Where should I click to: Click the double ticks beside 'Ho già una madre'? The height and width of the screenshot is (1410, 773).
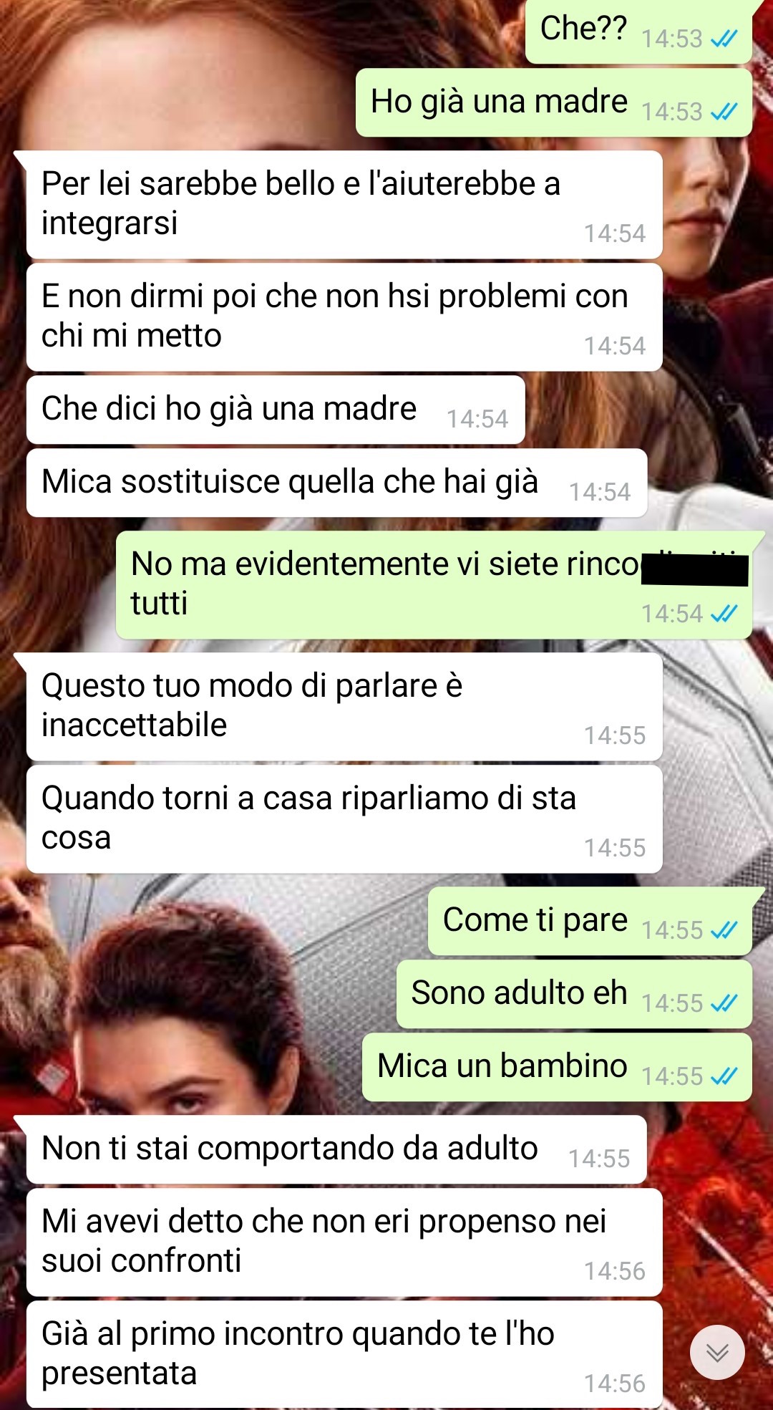pyautogui.click(x=724, y=112)
